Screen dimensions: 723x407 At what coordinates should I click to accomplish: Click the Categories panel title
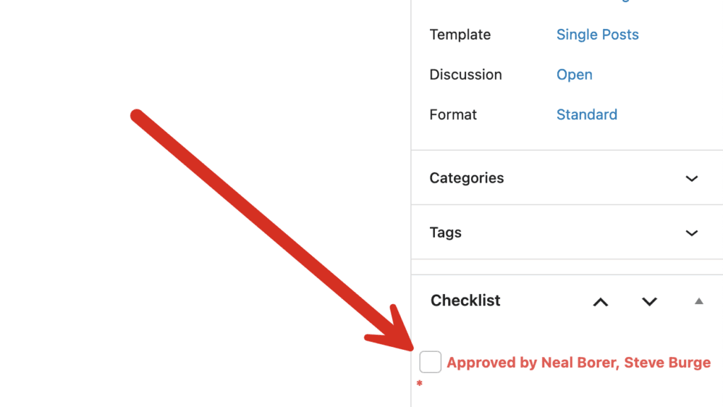coord(467,178)
